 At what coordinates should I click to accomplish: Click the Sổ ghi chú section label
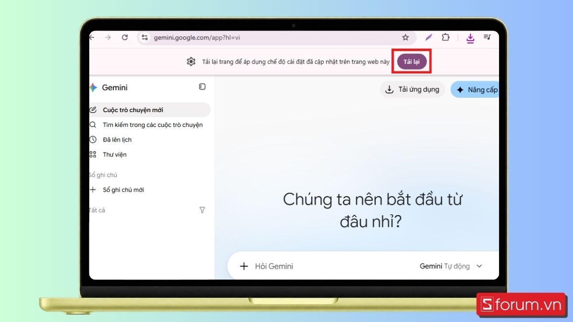[103, 175]
